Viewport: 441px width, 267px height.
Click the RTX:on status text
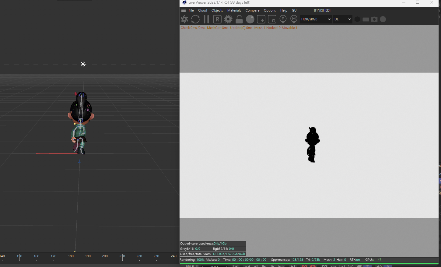(355, 260)
